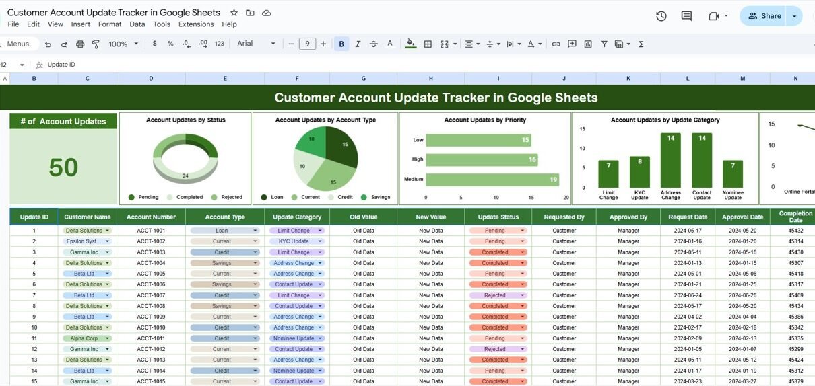Open the Arial font dropdown

(x=257, y=44)
